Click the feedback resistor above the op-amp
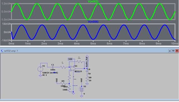Viewport: 179px width, 102px height. pos(79,62)
